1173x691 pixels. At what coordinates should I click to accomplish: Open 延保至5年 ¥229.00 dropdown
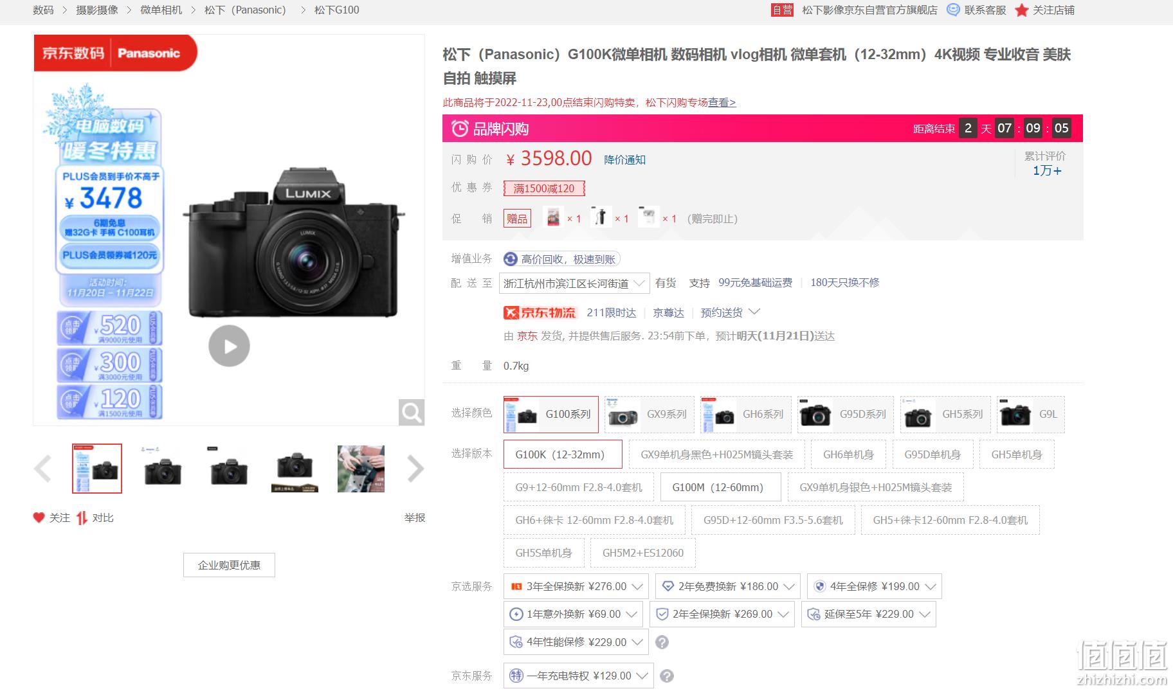869,614
